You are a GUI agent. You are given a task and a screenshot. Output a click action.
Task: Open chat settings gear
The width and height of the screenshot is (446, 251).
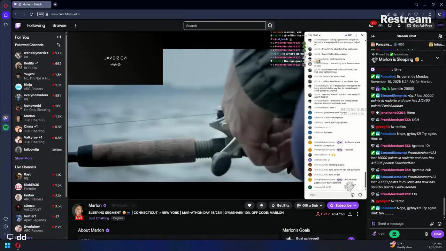[x=426, y=234]
